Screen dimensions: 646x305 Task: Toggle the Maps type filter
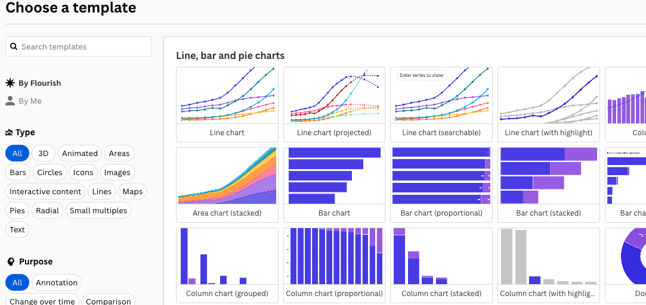pyautogui.click(x=132, y=191)
